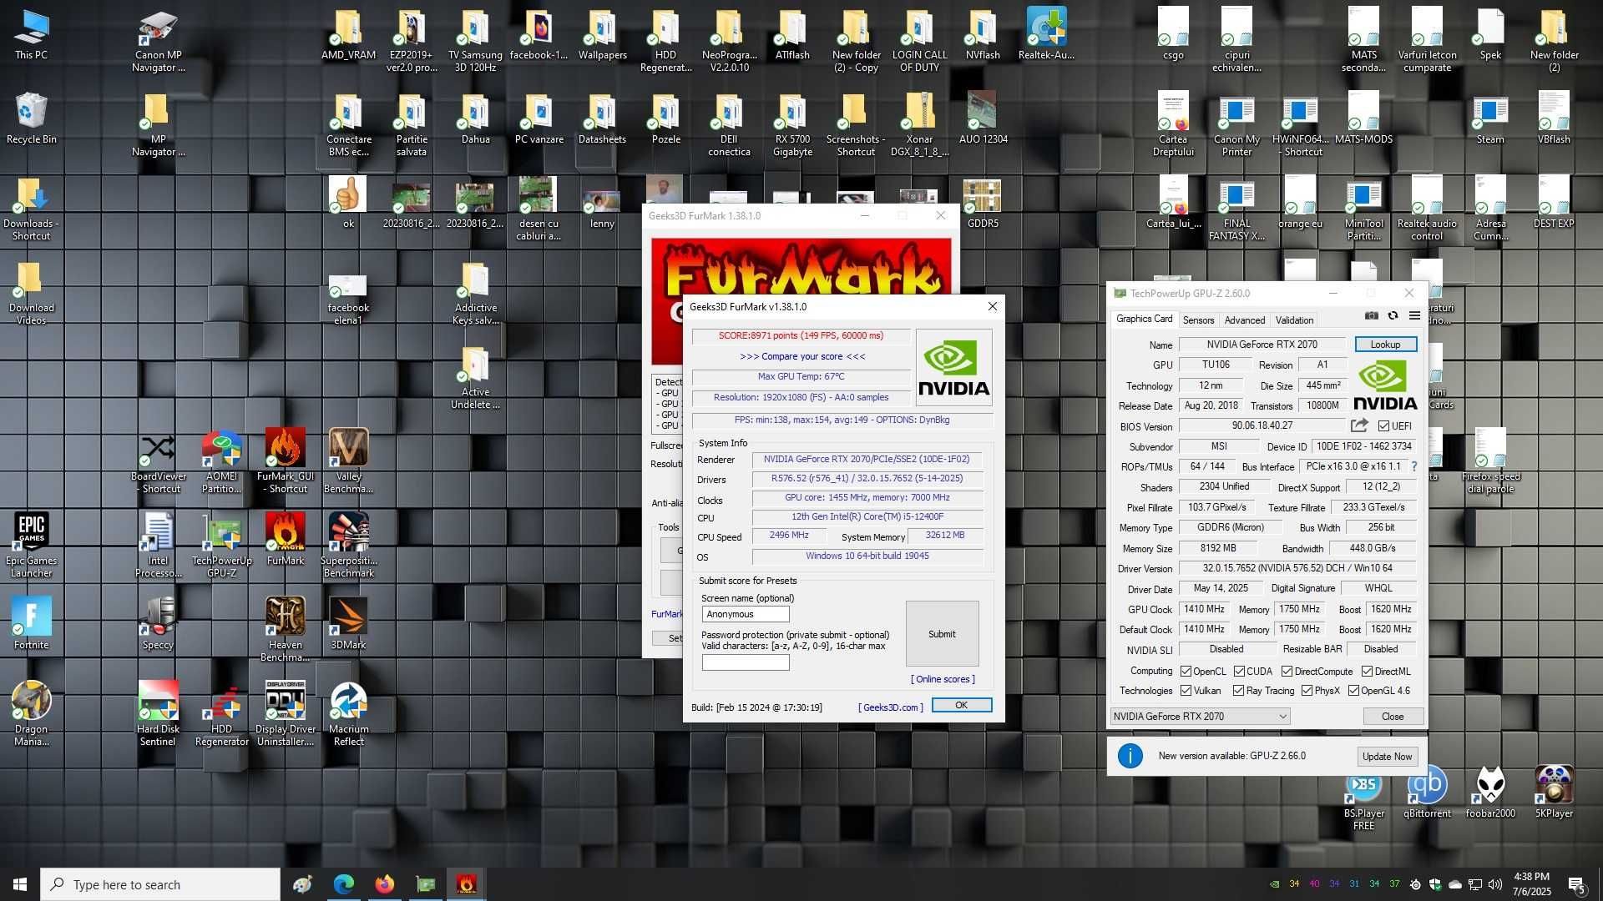Switch to the Advanced tab

click(1244, 320)
